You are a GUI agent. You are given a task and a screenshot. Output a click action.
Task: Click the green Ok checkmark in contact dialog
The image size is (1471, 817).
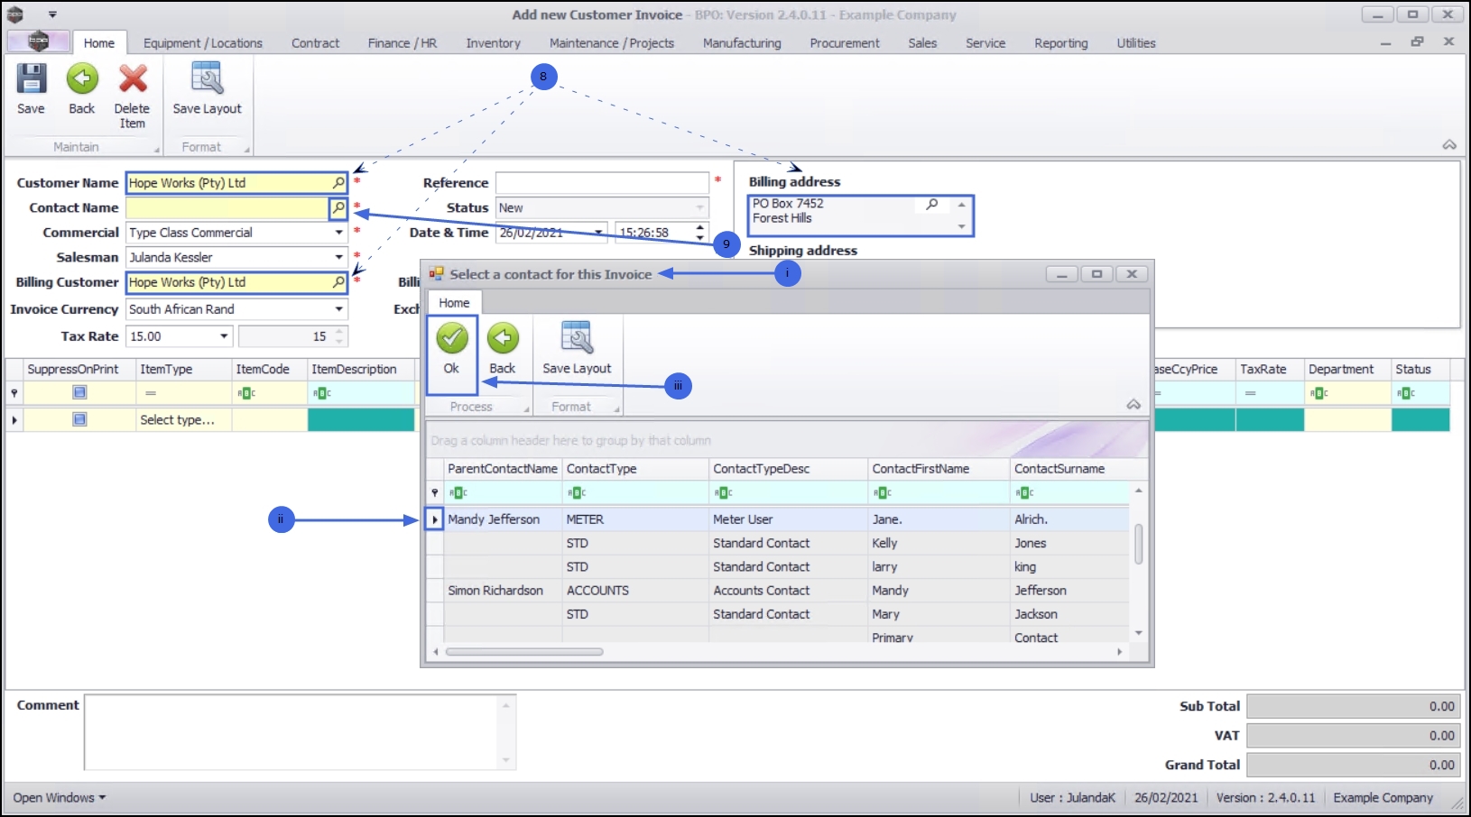[x=452, y=339]
